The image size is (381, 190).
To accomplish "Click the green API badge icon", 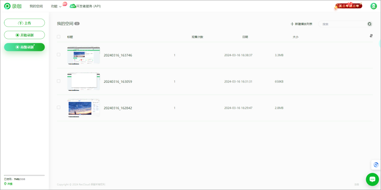I will pos(73,6).
